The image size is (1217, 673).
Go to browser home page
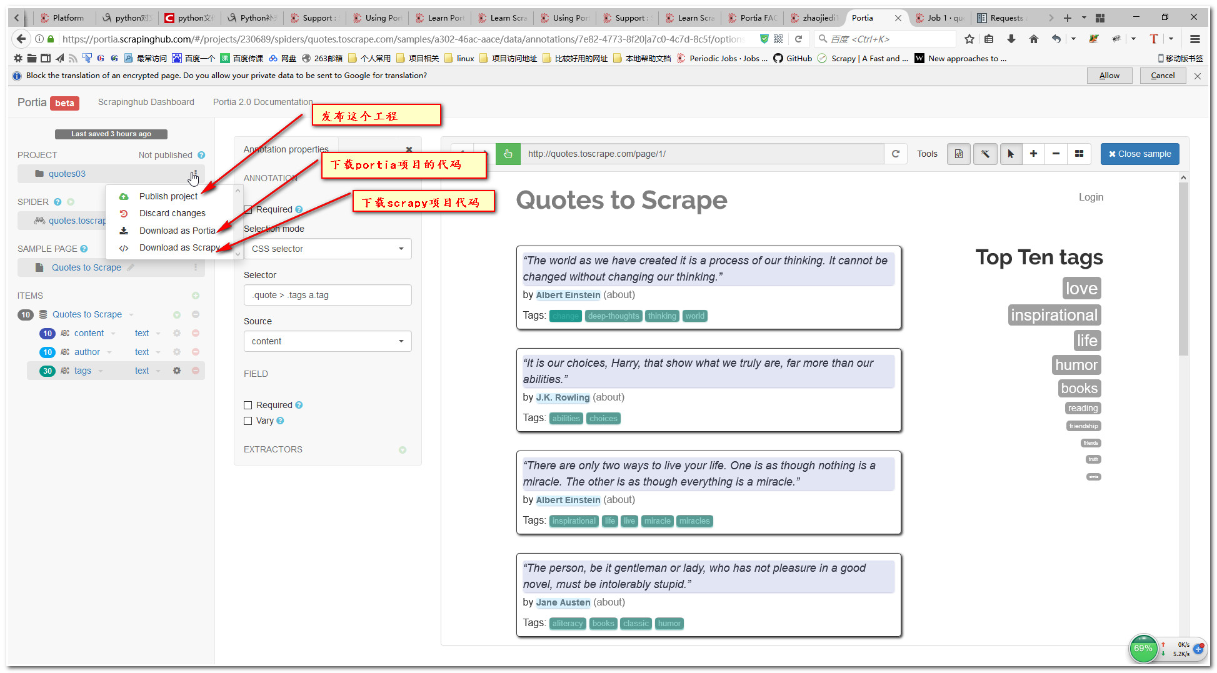(x=1034, y=39)
